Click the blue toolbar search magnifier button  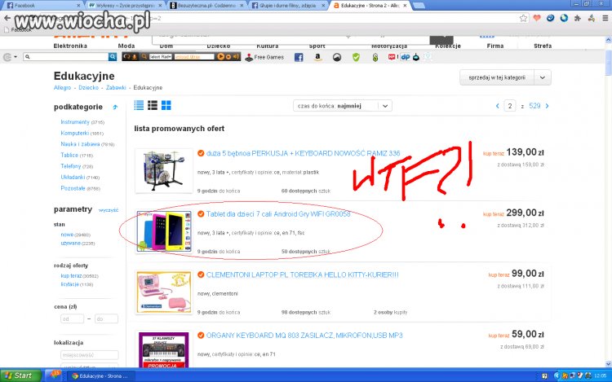pos(113,57)
